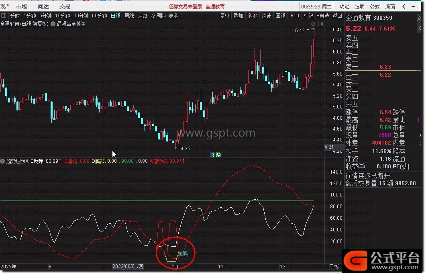Switch to 1分钟 period

30,16
